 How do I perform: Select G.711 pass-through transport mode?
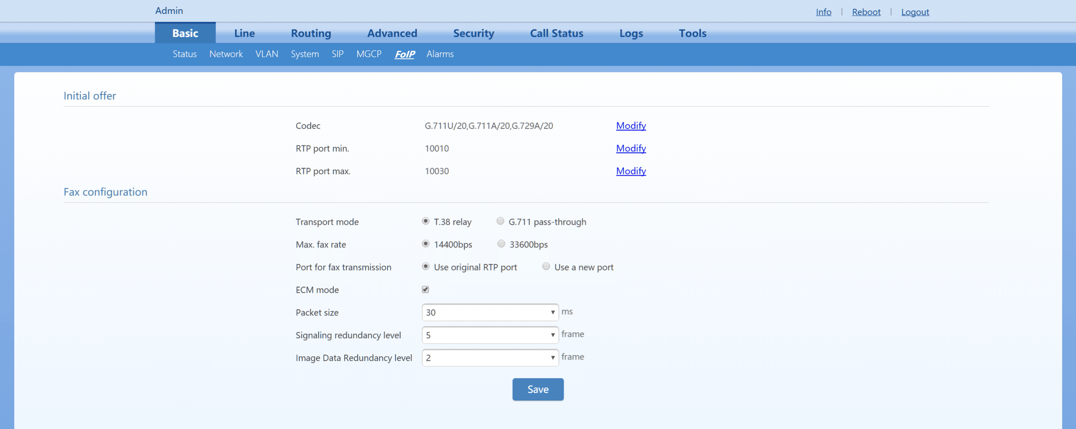click(500, 221)
